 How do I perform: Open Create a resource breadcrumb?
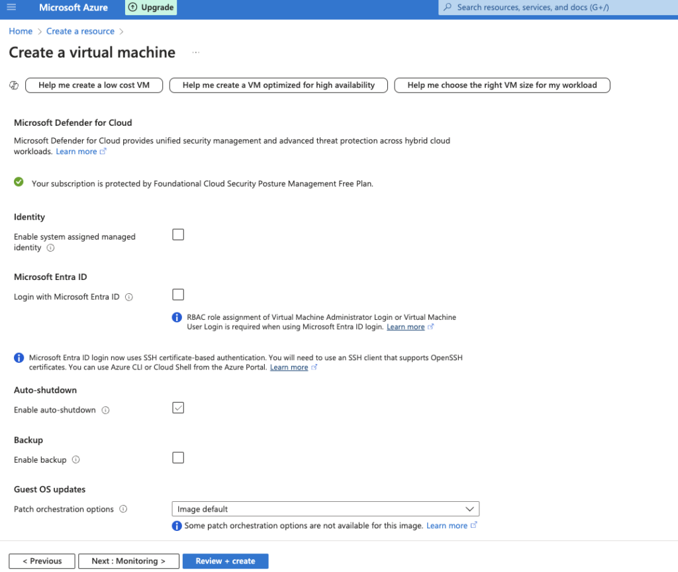(80, 31)
